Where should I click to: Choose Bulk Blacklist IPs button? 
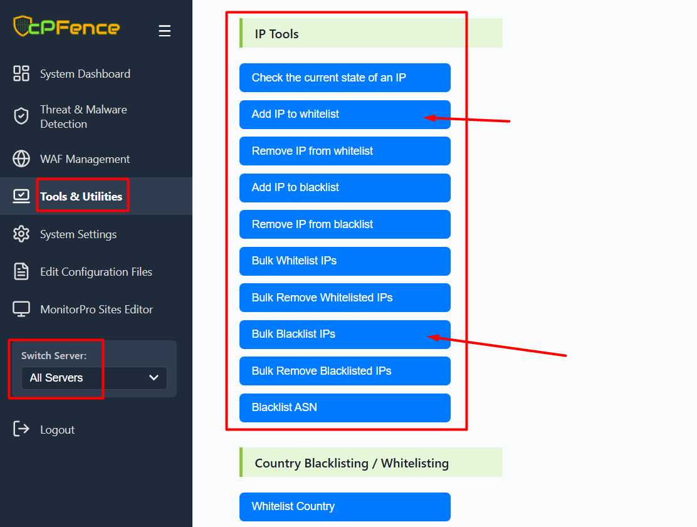(345, 334)
